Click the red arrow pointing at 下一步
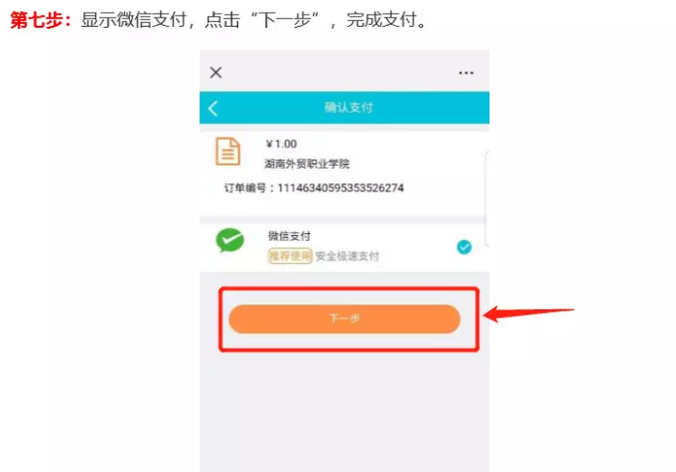The image size is (676, 472). point(528,313)
